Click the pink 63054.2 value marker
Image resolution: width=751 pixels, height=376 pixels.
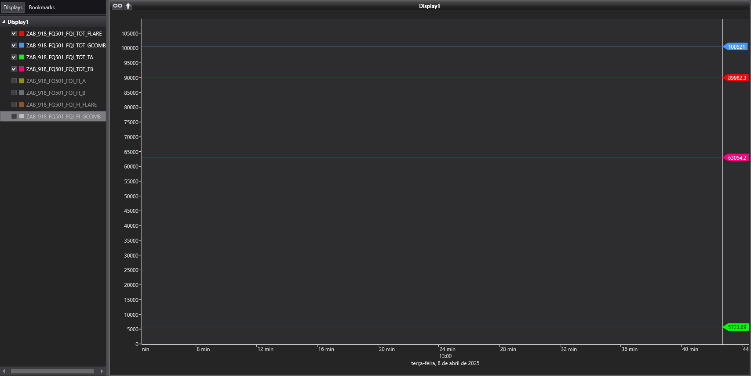[x=736, y=158]
